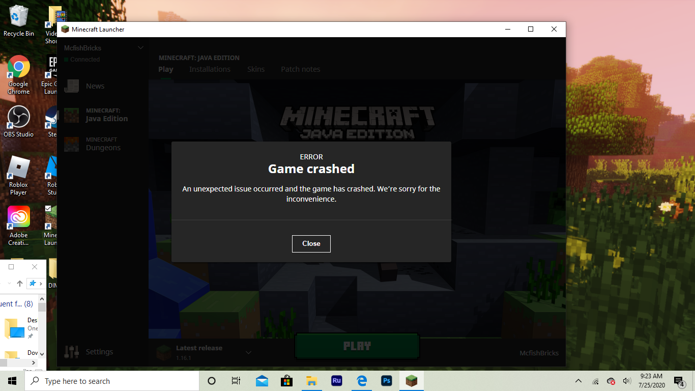Screen dimensions: 695x391
Task: Minimize the Minecraft Launcher window
Action: click(x=507, y=30)
